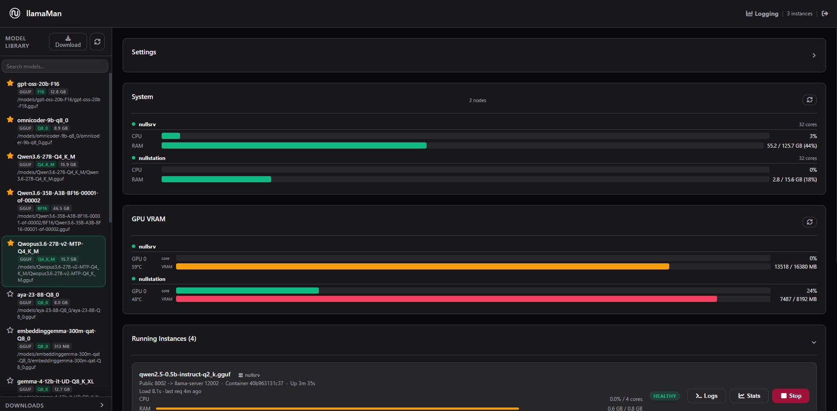Viewport: 837px width, 411px height.
Task: Open Stats for qwen2.5-0.5b instance
Action: (x=749, y=396)
